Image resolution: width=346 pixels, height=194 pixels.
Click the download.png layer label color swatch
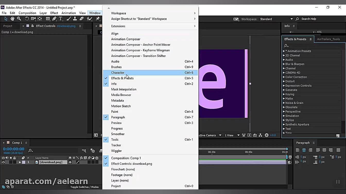pos(23,162)
